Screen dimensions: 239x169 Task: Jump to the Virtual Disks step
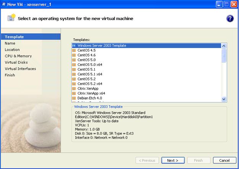coord(16,62)
